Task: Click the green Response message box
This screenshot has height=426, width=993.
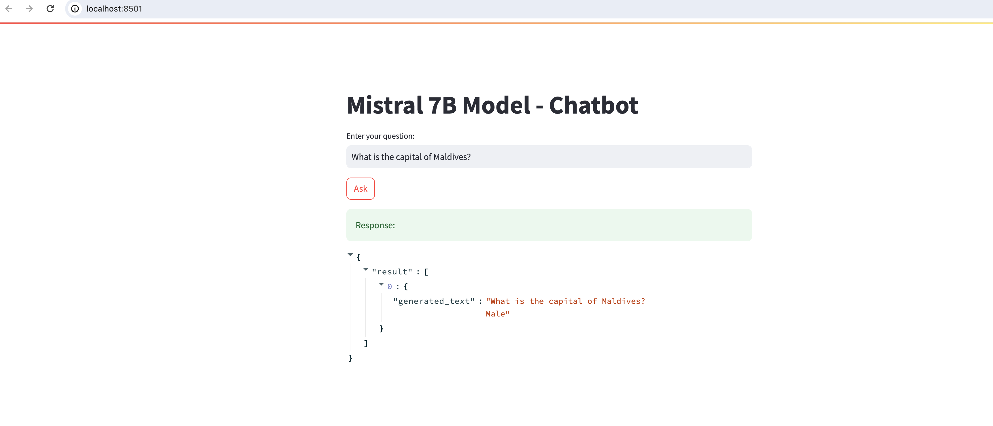Action: (549, 225)
